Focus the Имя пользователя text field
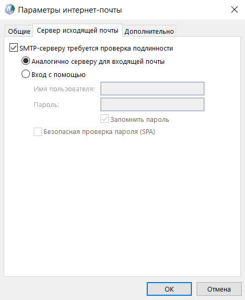 click(152, 89)
